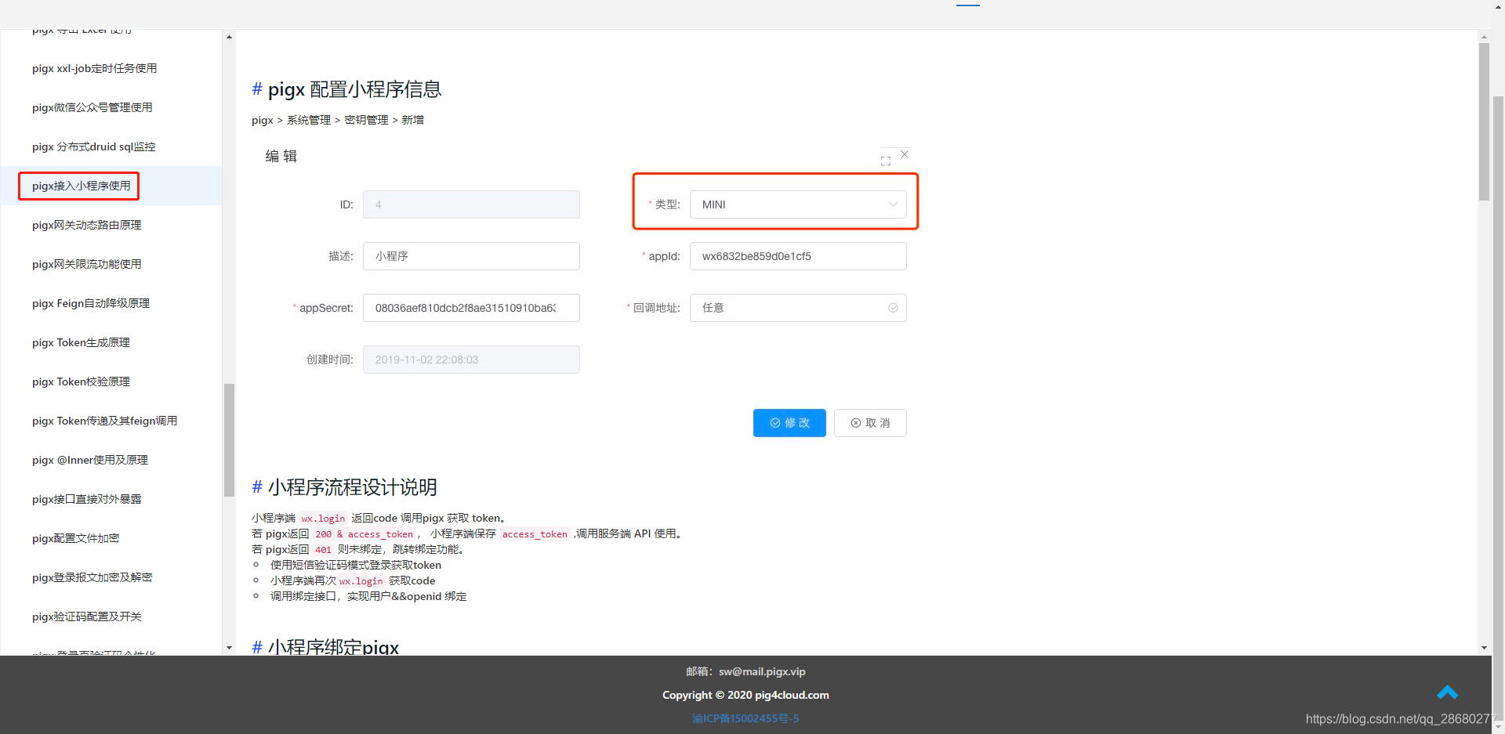Click the 取消 button
Image resolution: width=1505 pixels, height=734 pixels.
[870, 423]
